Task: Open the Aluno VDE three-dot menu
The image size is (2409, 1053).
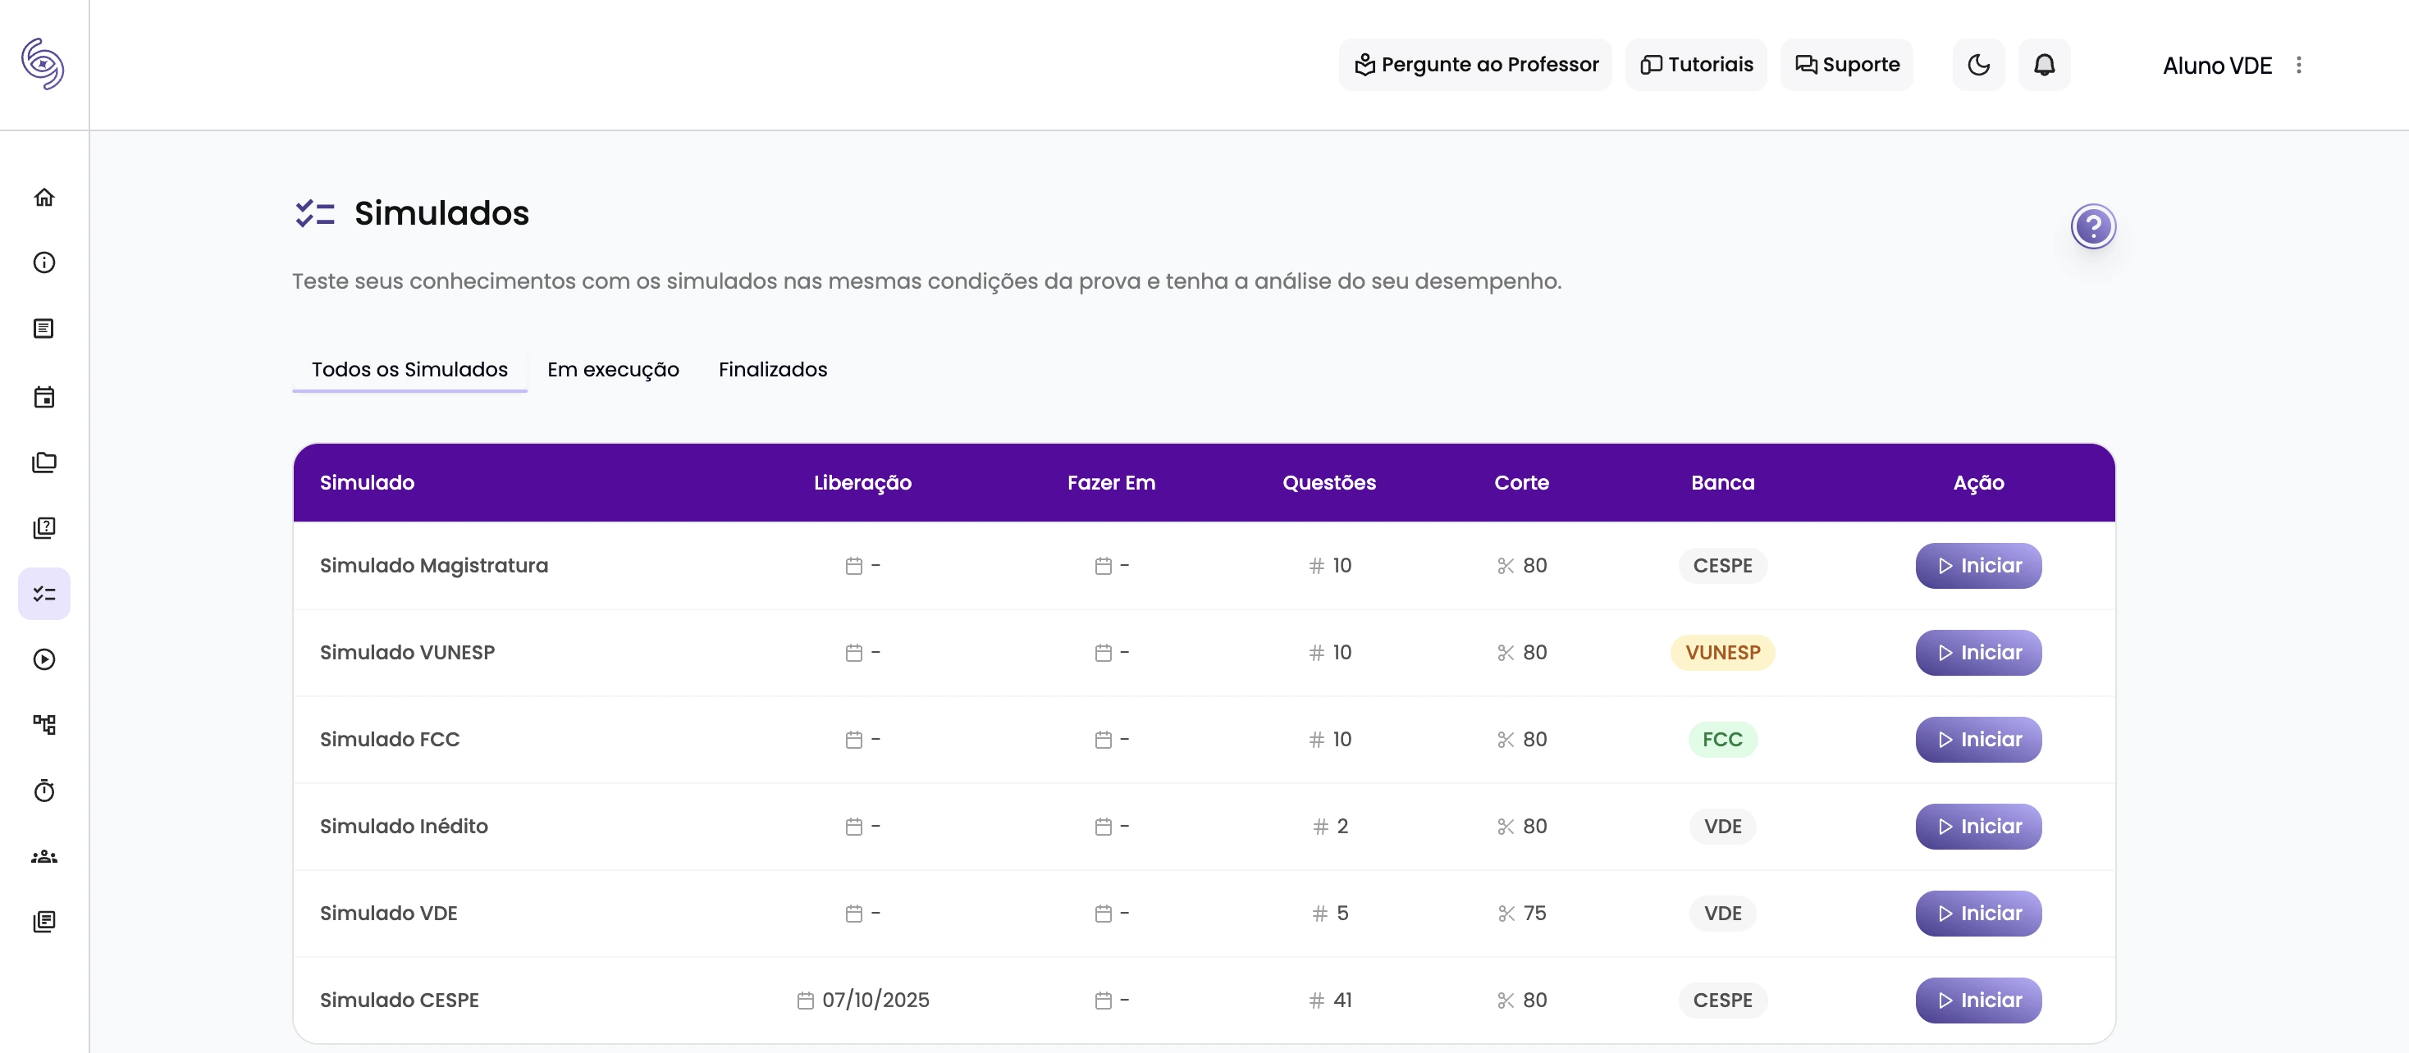Action: 2299,65
